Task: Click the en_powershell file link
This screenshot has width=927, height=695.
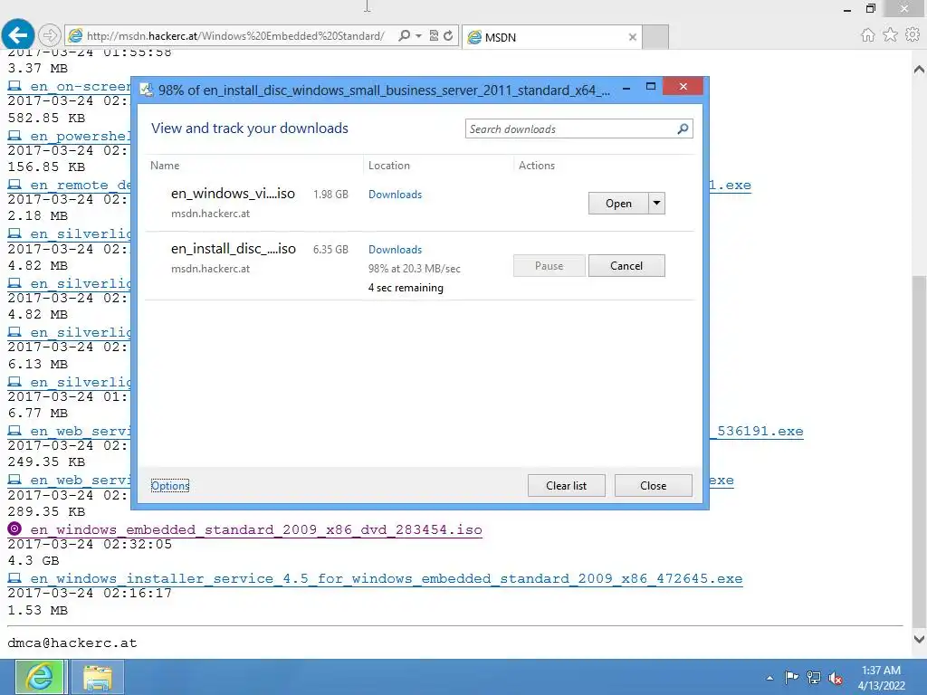Action: 81,136
